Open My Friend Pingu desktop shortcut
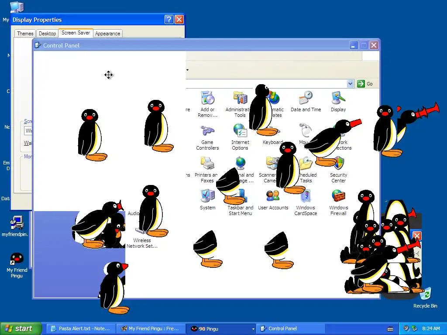Viewport: 447px width, 335px height. pos(17,259)
